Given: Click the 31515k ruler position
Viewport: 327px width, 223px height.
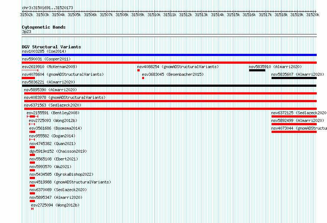Looking at the screenshot, I should click(x=233, y=15).
